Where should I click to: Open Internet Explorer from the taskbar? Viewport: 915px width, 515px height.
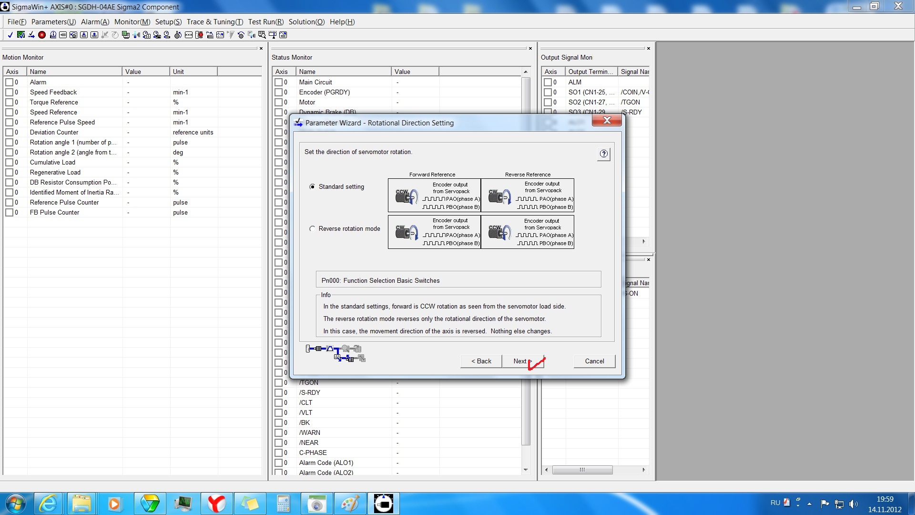[x=48, y=504]
